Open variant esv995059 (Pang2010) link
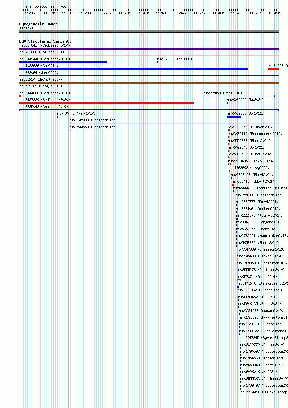 pyautogui.click(x=223, y=93)
